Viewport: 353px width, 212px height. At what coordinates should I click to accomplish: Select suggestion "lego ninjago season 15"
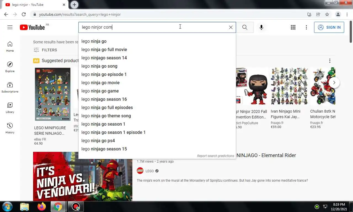pyautogui.click(x=157, y=149)
